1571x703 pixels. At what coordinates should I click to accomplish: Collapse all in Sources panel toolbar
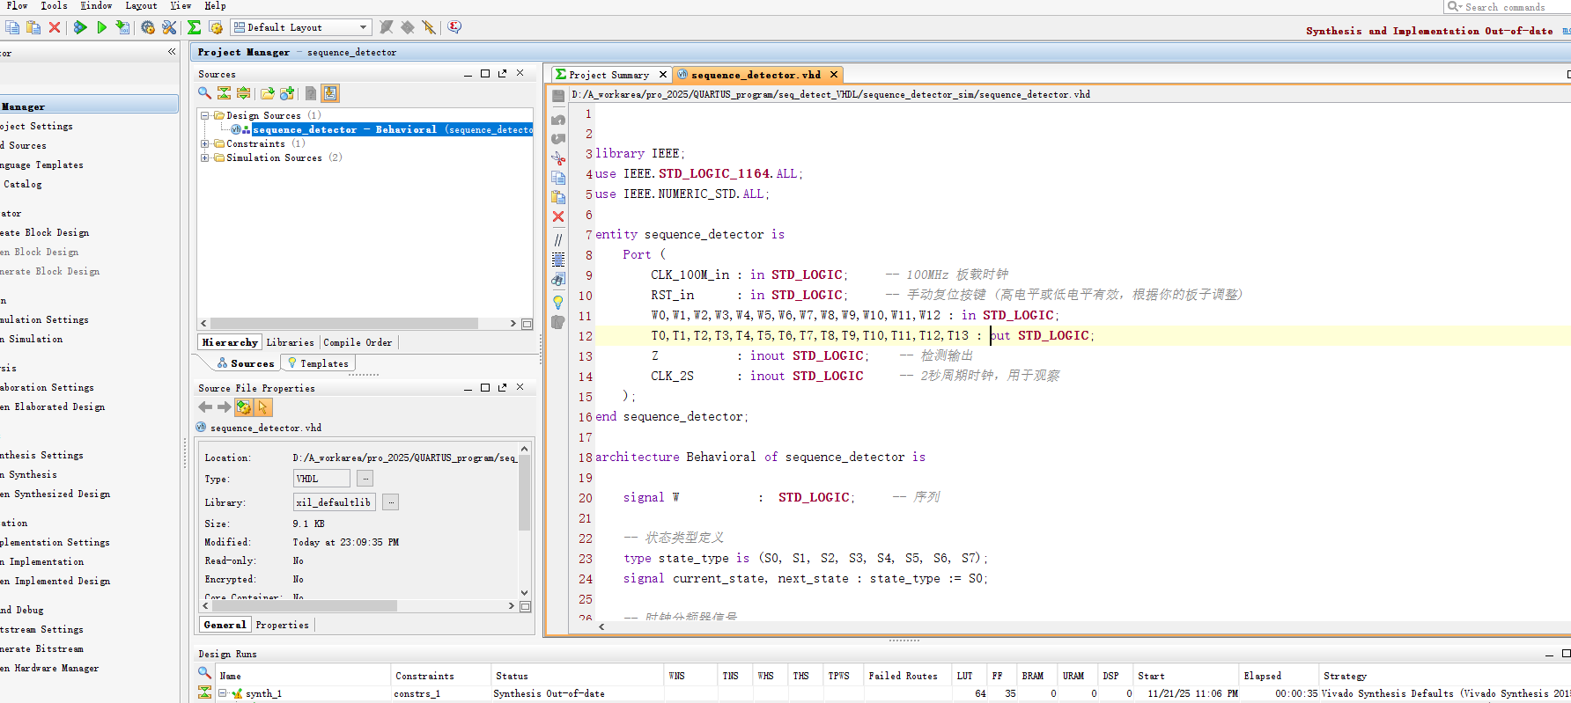(x=224, y=93)
